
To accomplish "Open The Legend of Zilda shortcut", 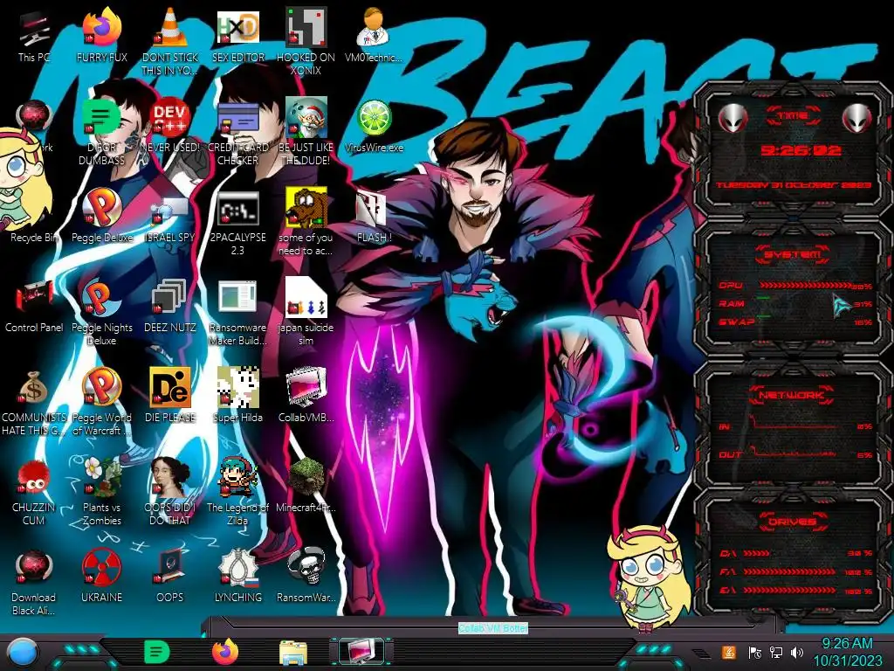I will pos(238,492).
